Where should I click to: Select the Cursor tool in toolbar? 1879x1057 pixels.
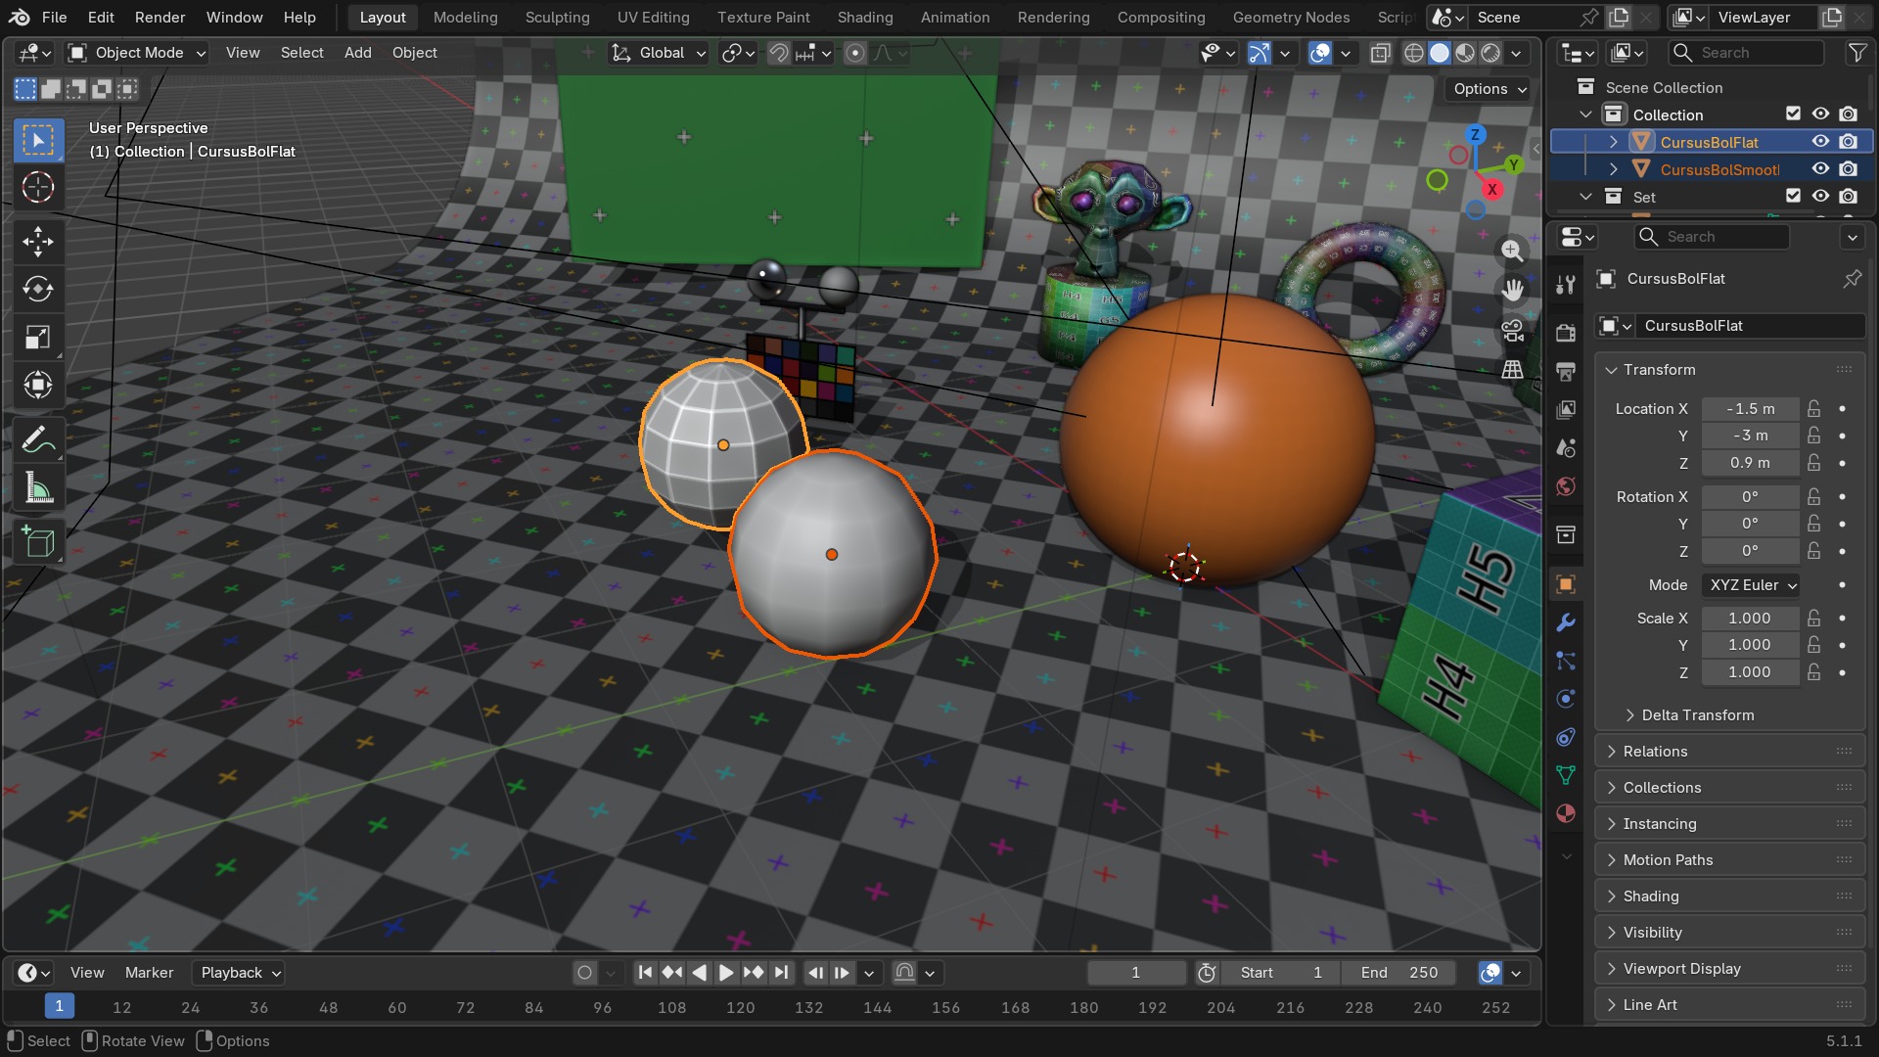click(x=38, y=187)
